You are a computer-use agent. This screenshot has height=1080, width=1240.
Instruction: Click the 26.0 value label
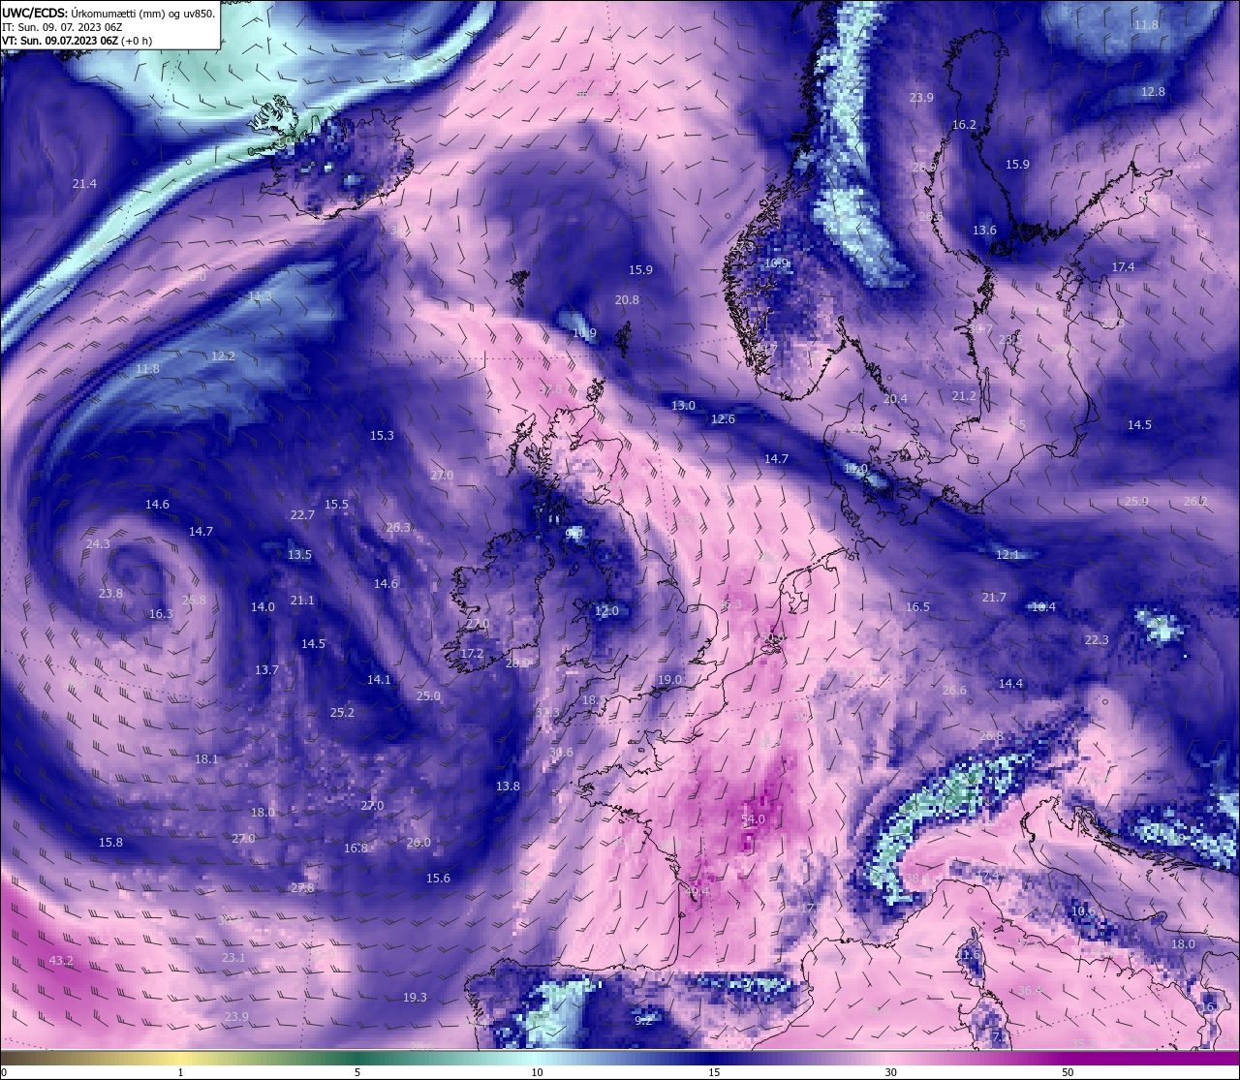point(418,843)
